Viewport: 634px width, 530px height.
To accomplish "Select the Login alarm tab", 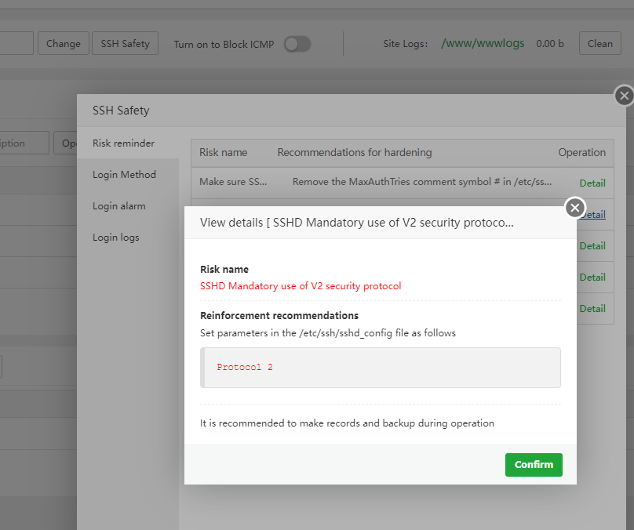I will [x=119, y=206].
